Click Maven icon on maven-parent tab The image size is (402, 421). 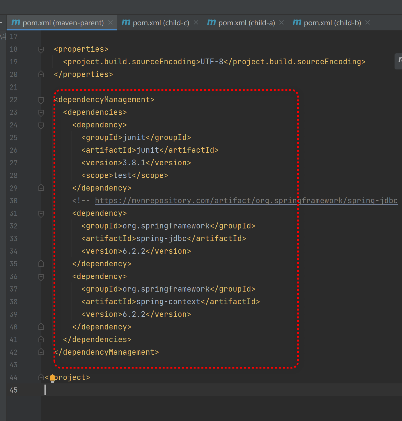(16, 22)
